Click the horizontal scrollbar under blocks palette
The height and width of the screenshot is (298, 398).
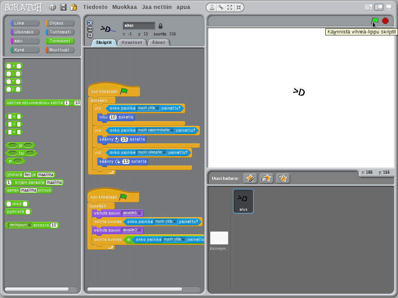coord(37,289)
